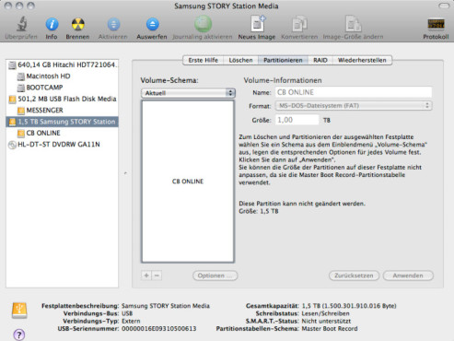
Task: Switch to Erste Hilfe tab
Action: click(203, 60)
